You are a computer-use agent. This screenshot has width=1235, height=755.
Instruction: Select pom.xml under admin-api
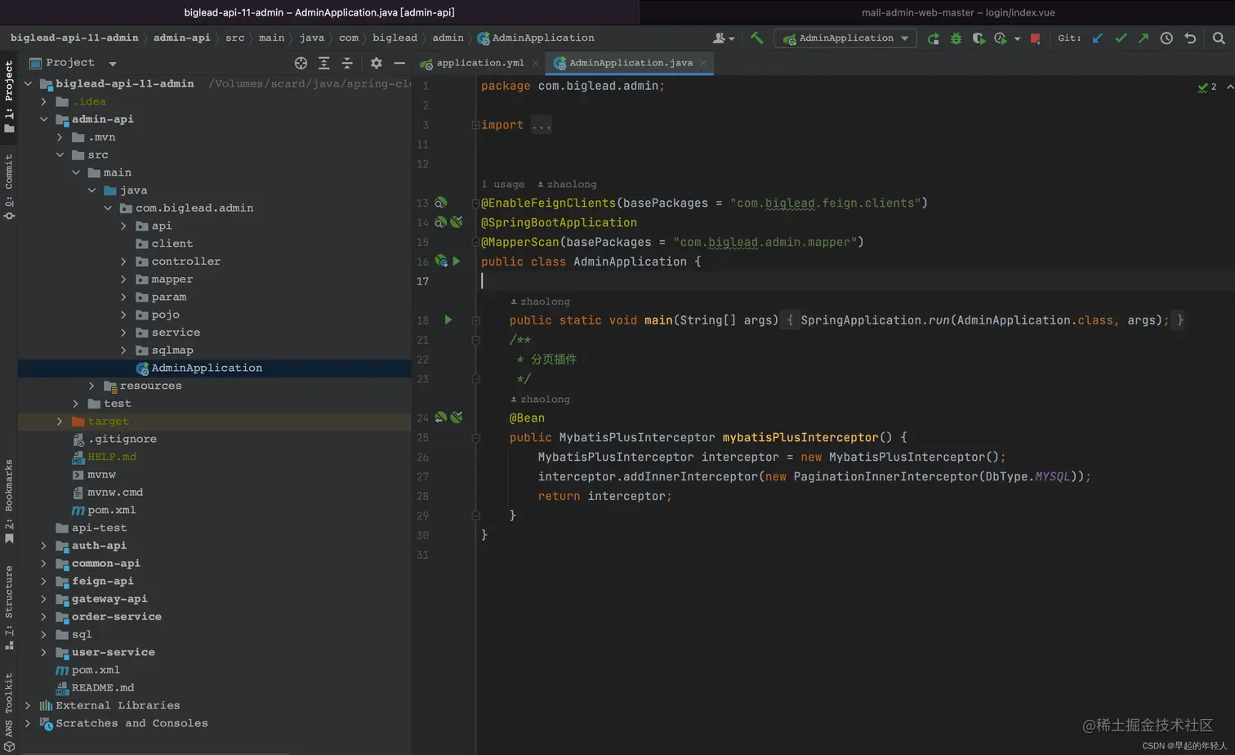pyautogui.click(x=111, y=510)
